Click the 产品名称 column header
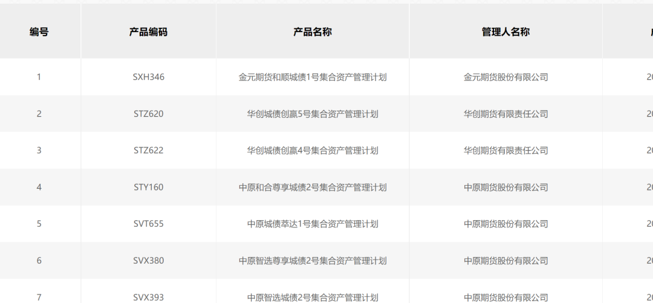 [313, 31]
